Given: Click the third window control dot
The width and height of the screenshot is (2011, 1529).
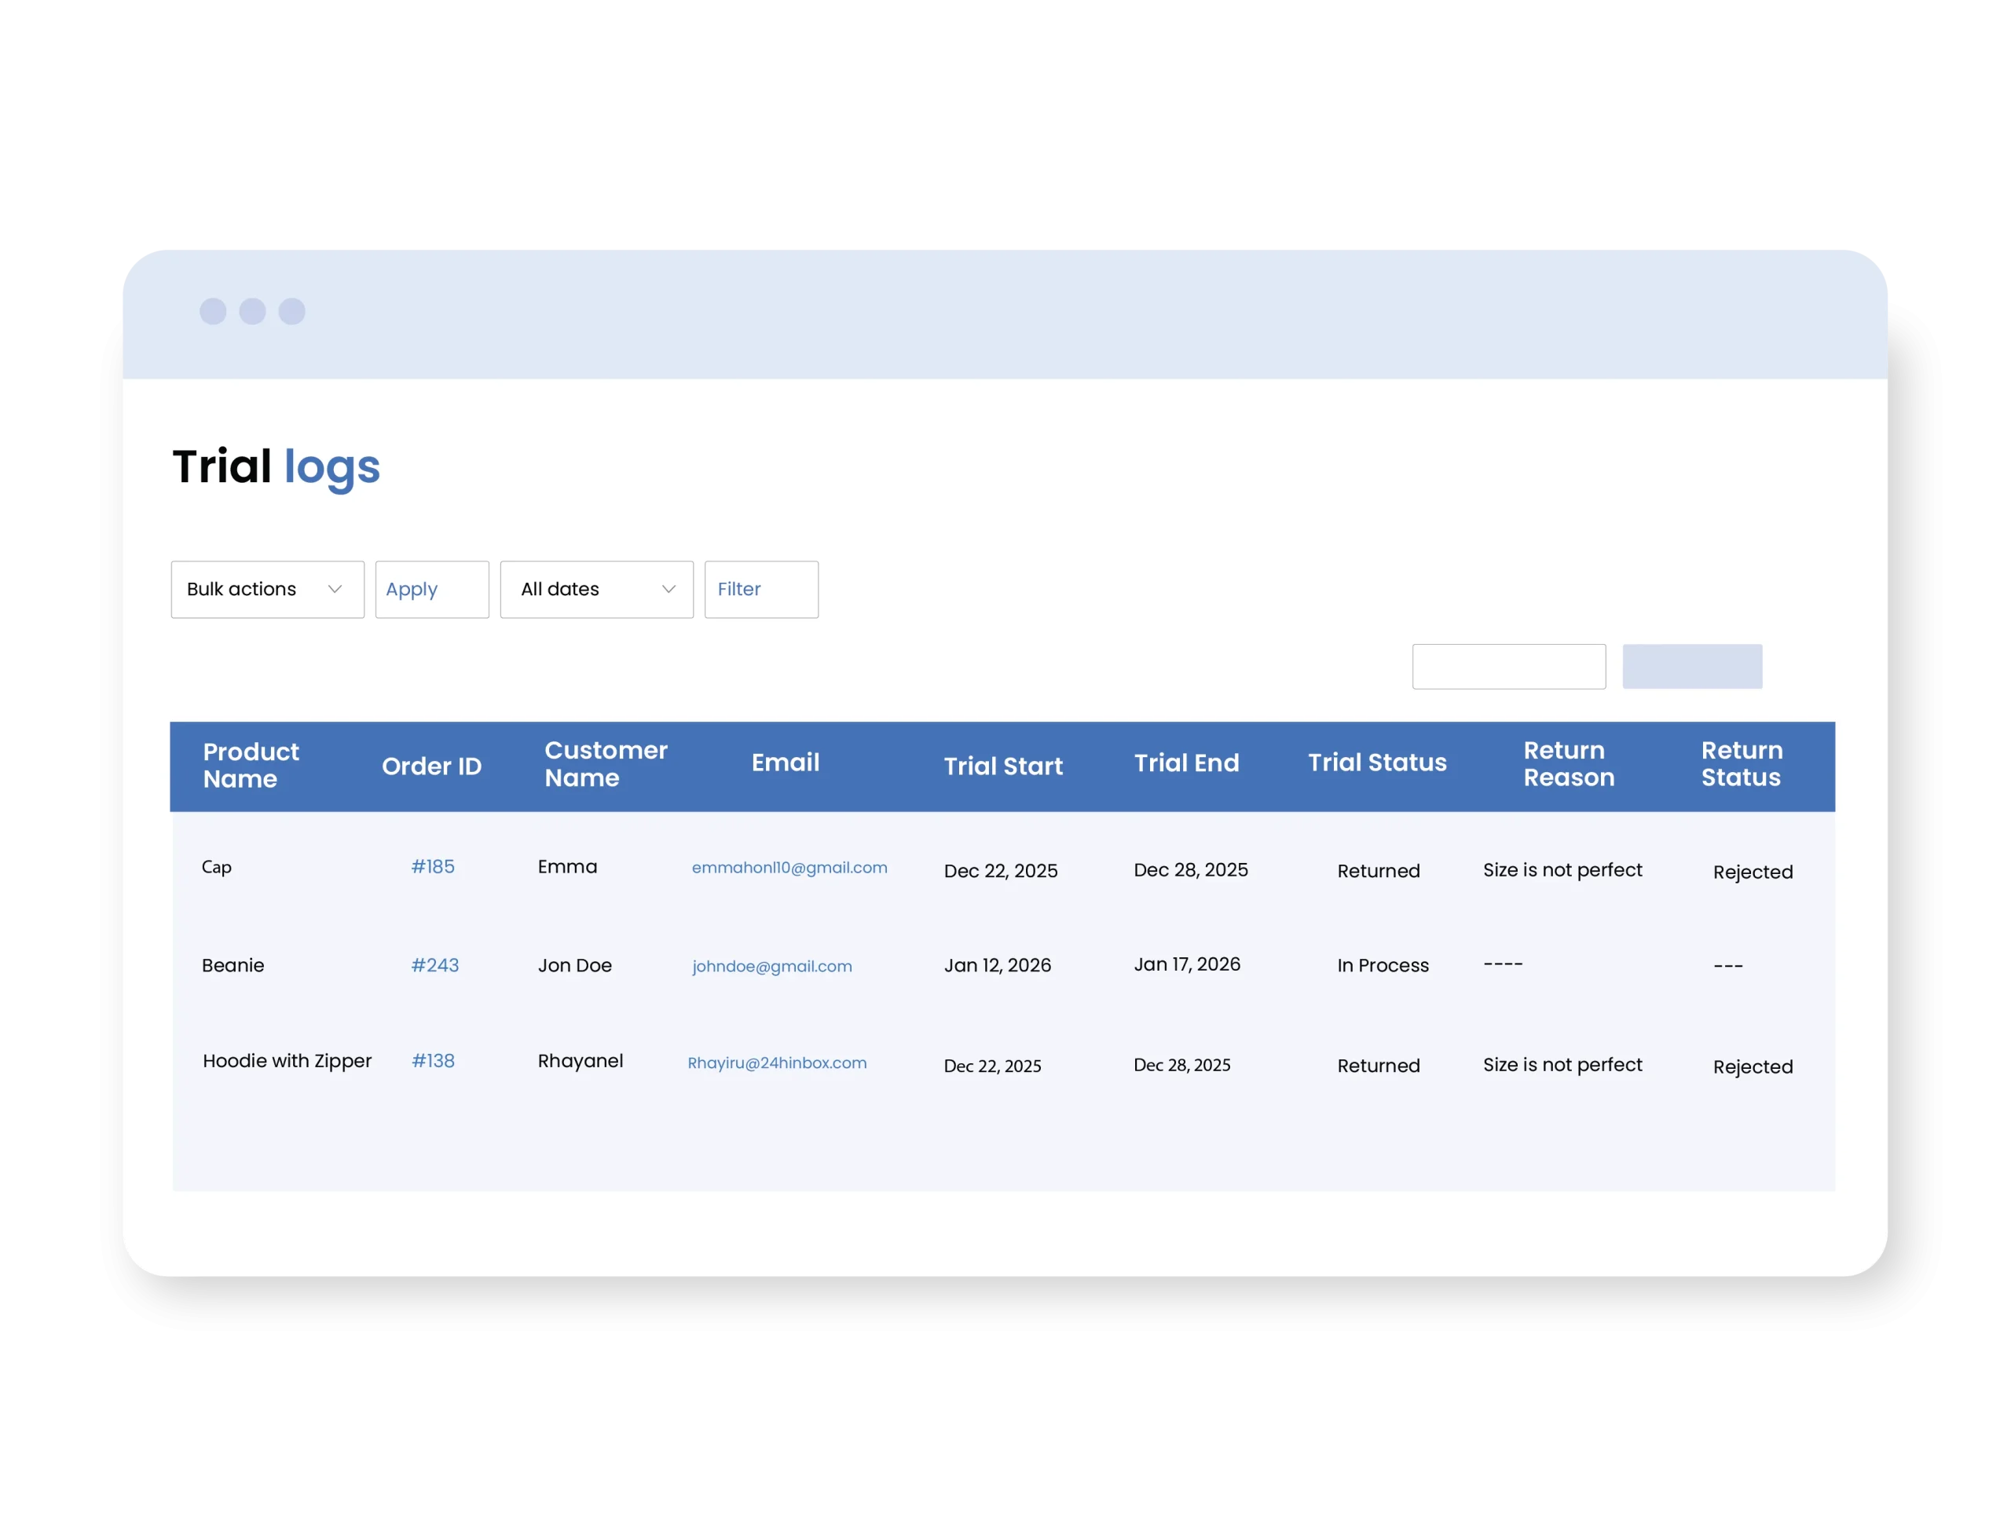Looking at the screenshot, I should (291, 311).
